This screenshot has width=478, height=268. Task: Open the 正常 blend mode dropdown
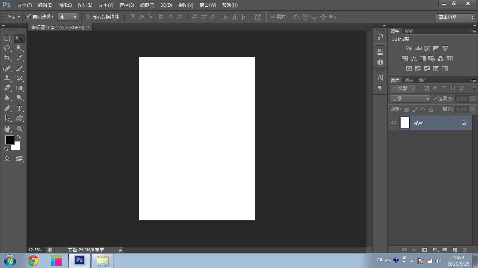[410, 99]
